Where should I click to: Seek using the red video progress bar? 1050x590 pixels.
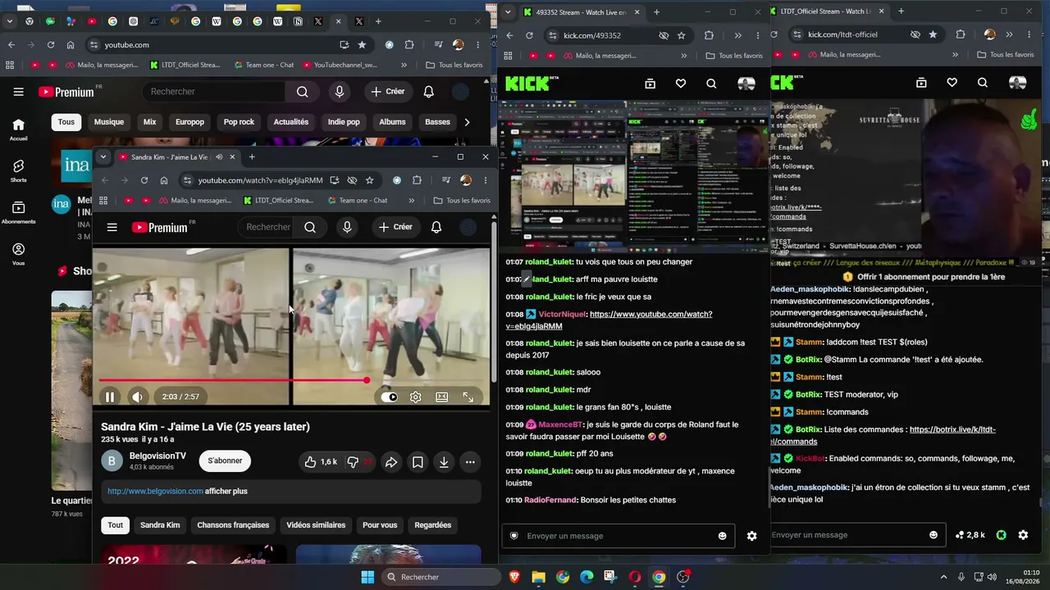(291, 380)
